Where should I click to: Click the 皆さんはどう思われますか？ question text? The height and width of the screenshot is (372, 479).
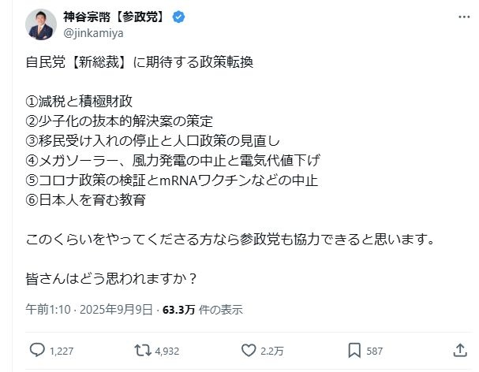tap(111, 278)
